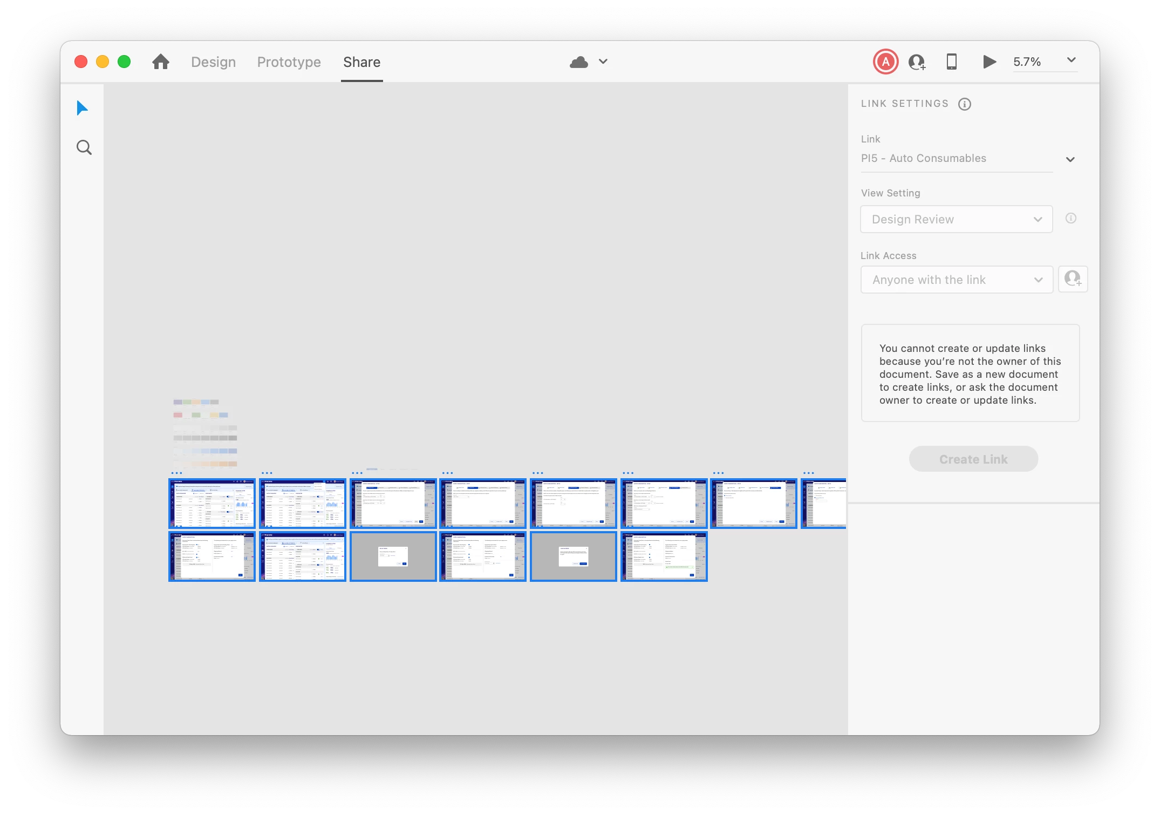Viewport: 1160px width, 815px height.
Task: Open the 5.7% zoom level dropdown
Action: (x=1071, y=60)
